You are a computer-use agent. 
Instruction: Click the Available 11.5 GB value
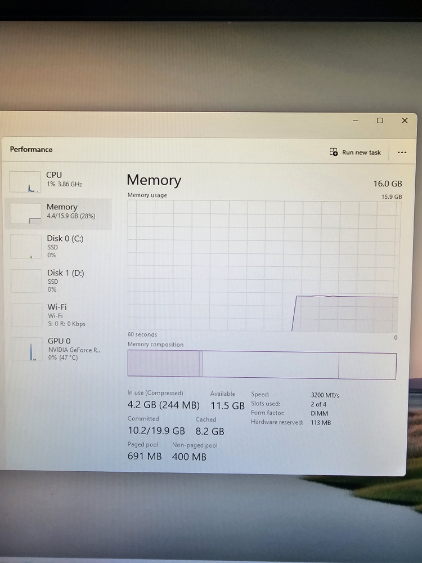pyautogui.click(x=227, y=406)
